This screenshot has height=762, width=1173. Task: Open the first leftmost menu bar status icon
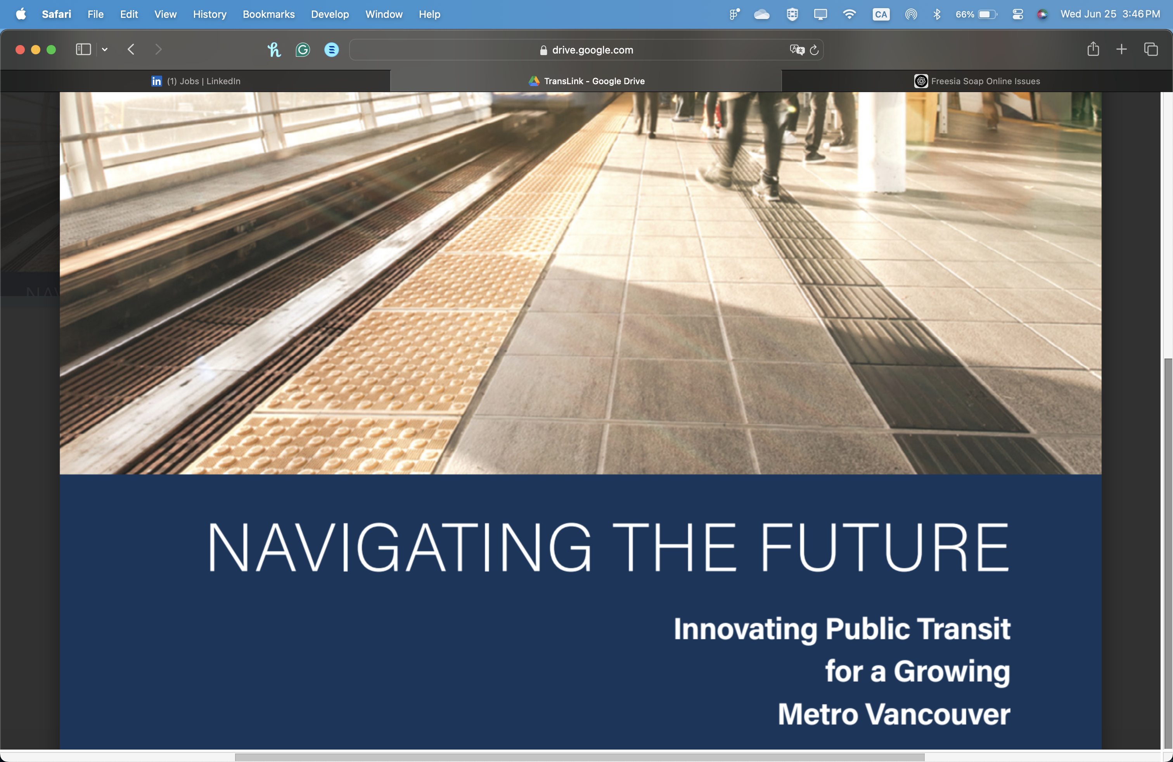coord(734,14)
